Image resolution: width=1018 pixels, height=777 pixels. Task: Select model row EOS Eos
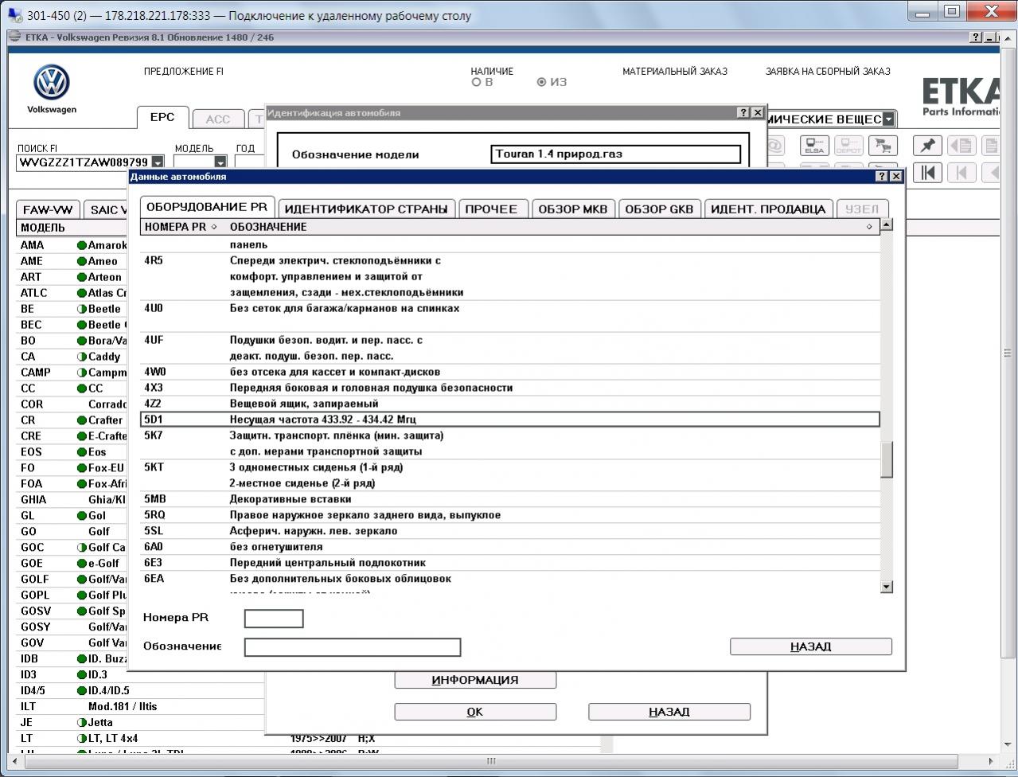(x=72, y=452)
